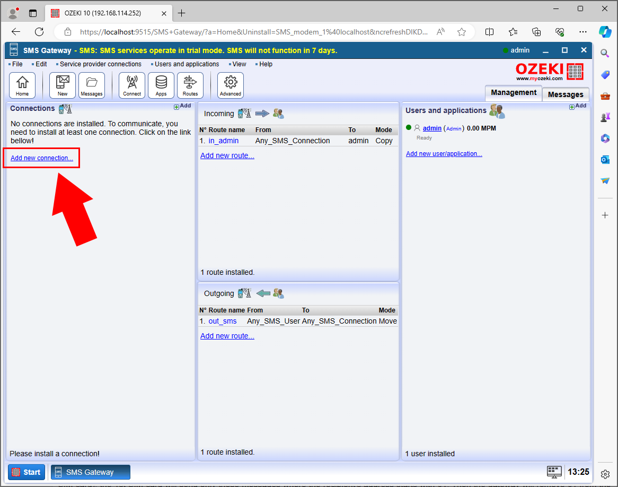Open Edge sidebar settings gear

[x=605, y=474]
